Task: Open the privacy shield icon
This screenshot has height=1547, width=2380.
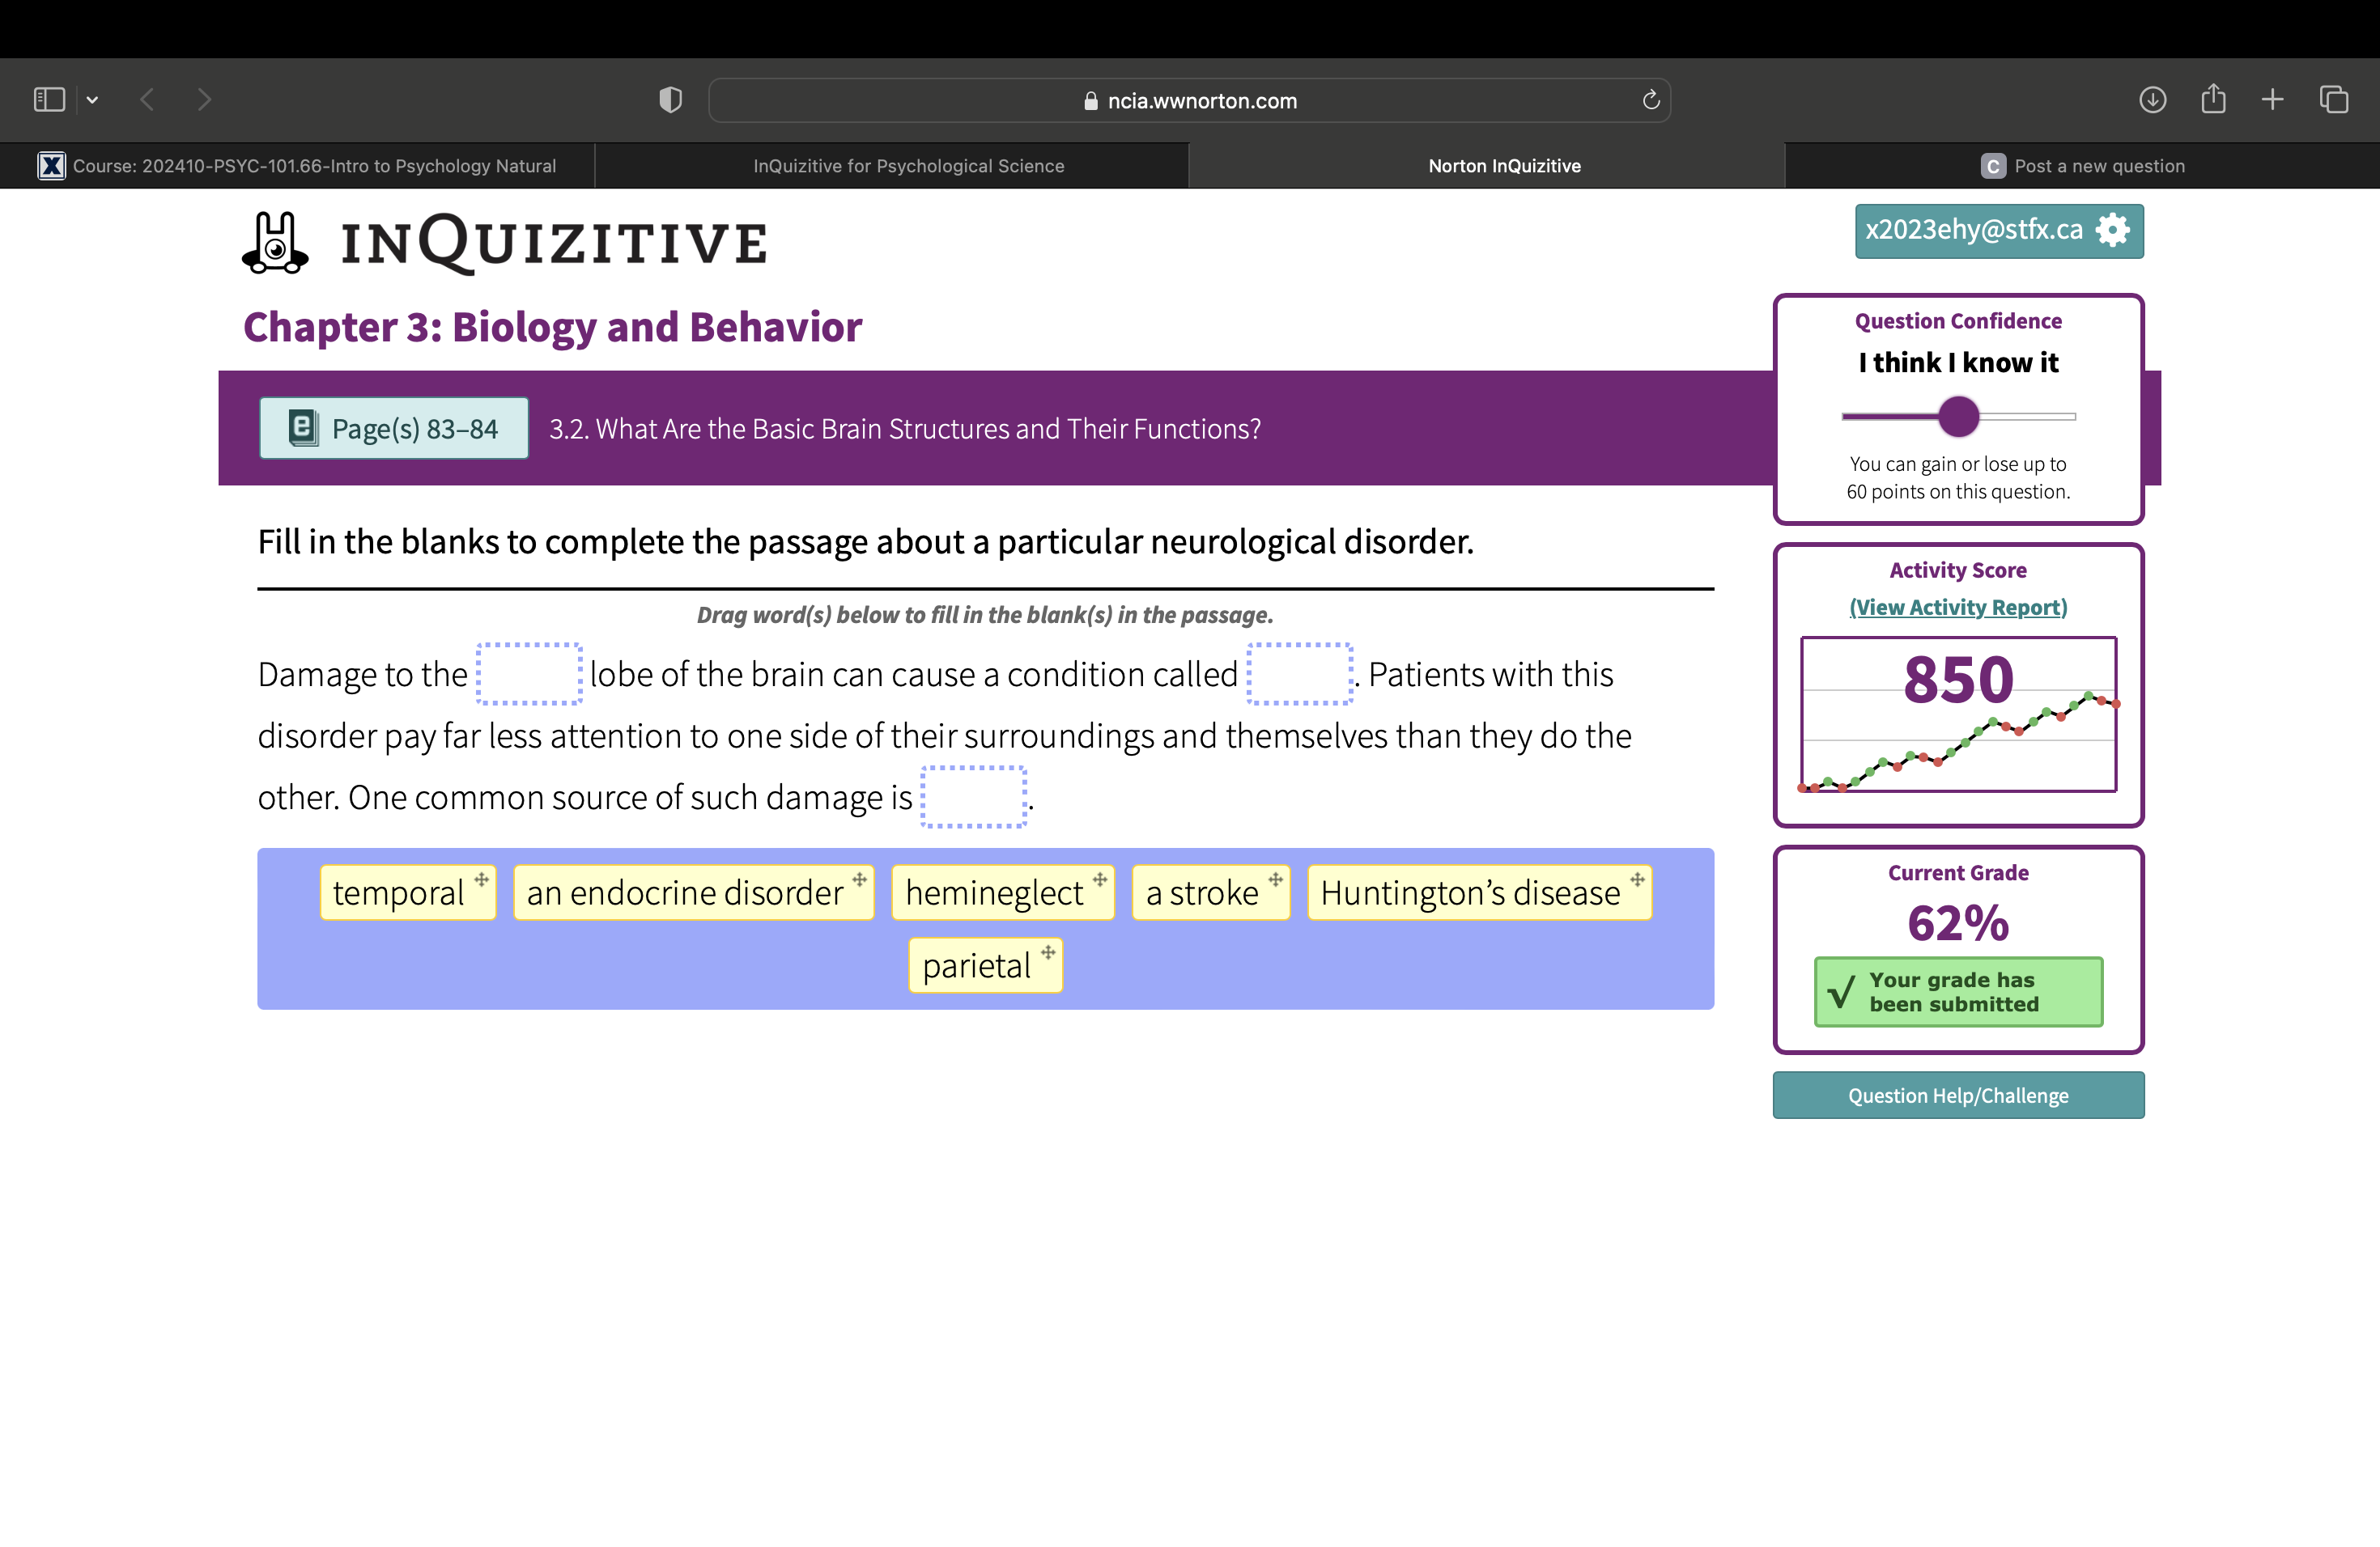Action: click(670, 100)
